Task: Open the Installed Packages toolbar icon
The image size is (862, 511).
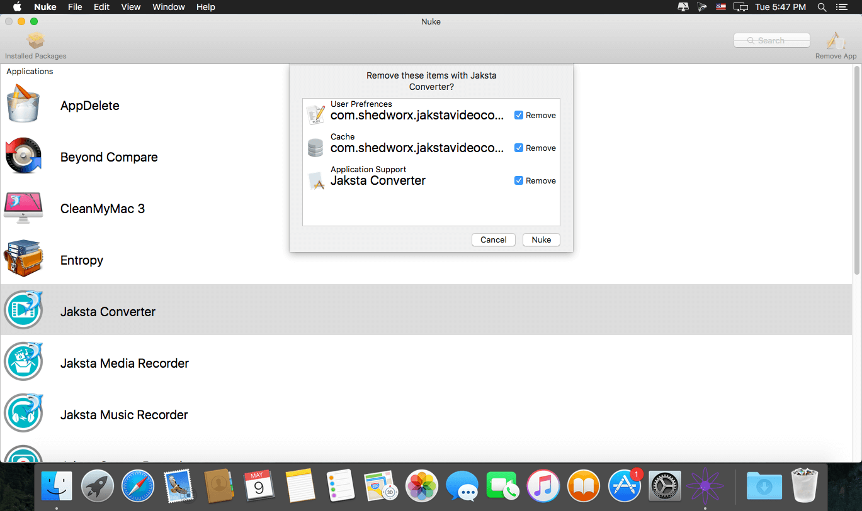Action: (35, 41)
